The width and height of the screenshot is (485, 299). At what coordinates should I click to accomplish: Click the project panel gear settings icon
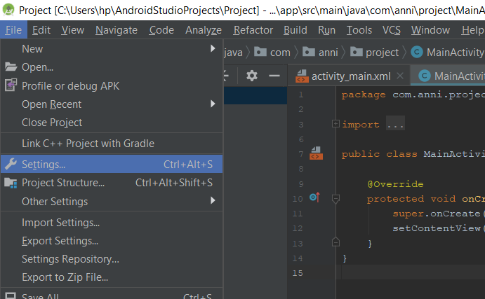click(252, 76)
